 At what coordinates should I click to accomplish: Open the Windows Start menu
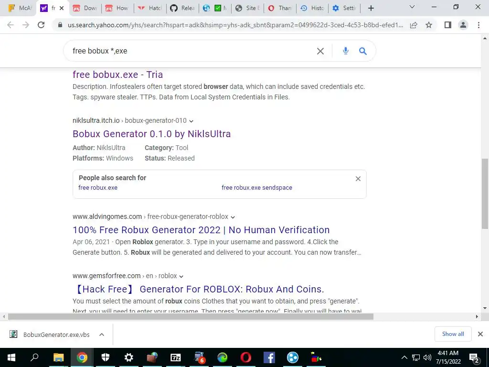pos(11,357)
